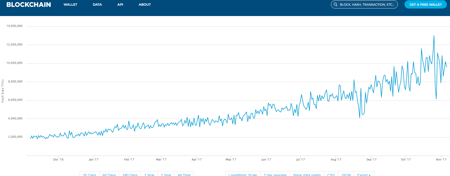
Task: Download the chart data as CSV
Action: click(x=331, y=174)
